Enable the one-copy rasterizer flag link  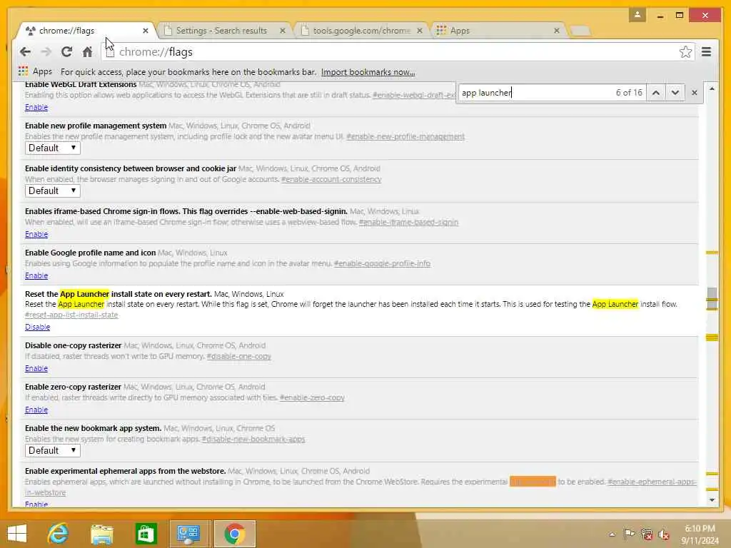(x=36, y=369)
